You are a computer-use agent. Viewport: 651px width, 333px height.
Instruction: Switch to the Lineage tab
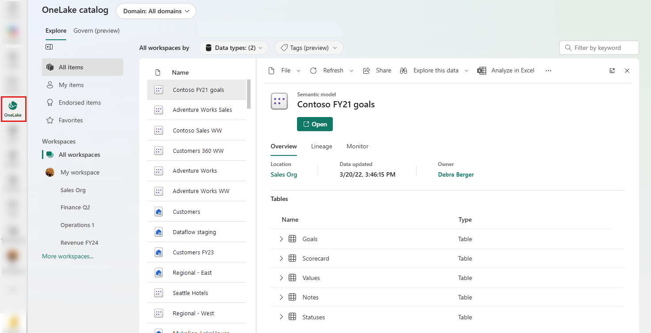click(321, 147)
